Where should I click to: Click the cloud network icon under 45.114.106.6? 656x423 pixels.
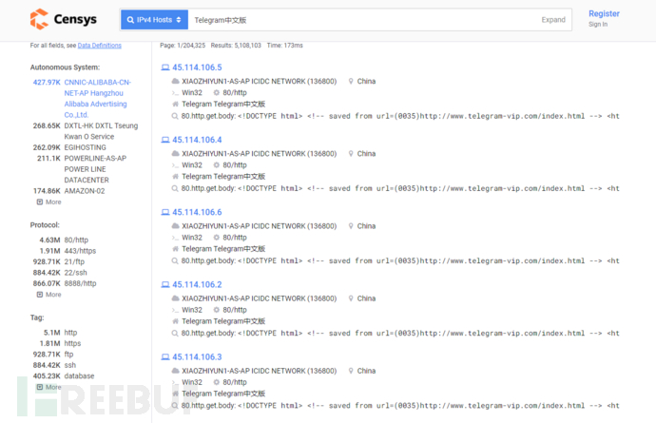click(x=175, y=226)
